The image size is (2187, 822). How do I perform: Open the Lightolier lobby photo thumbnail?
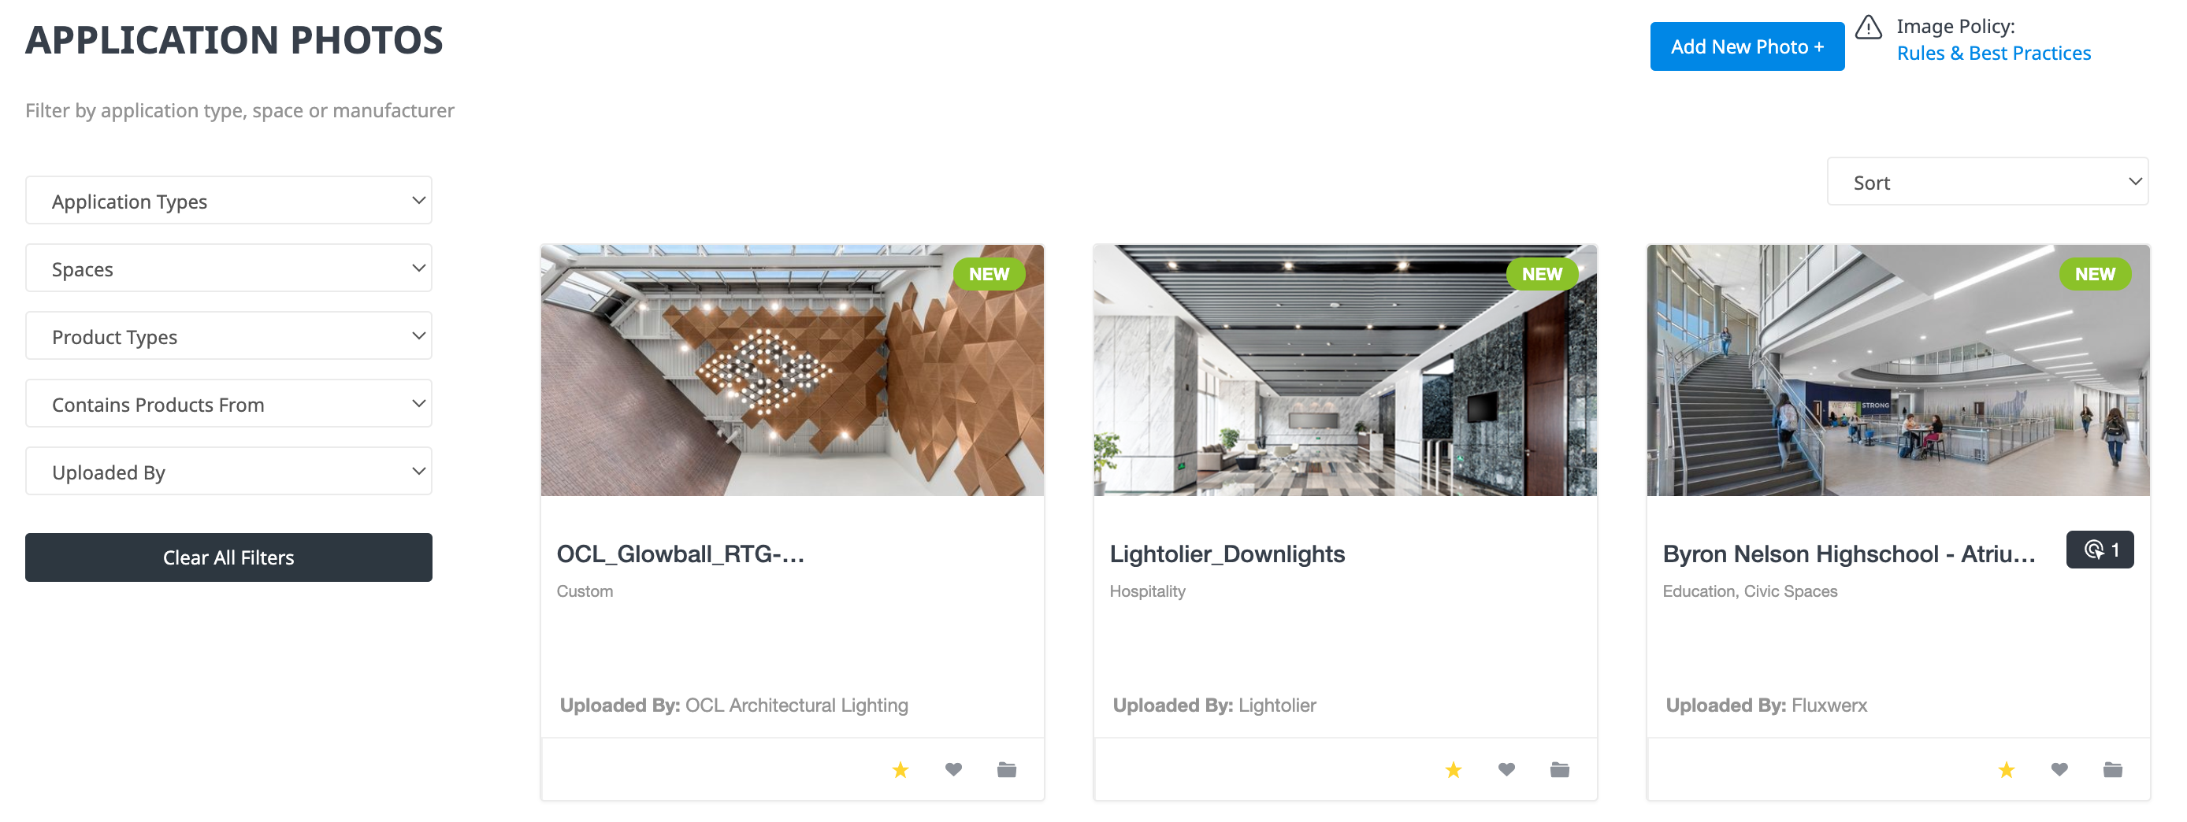(x=1345, y=371)
